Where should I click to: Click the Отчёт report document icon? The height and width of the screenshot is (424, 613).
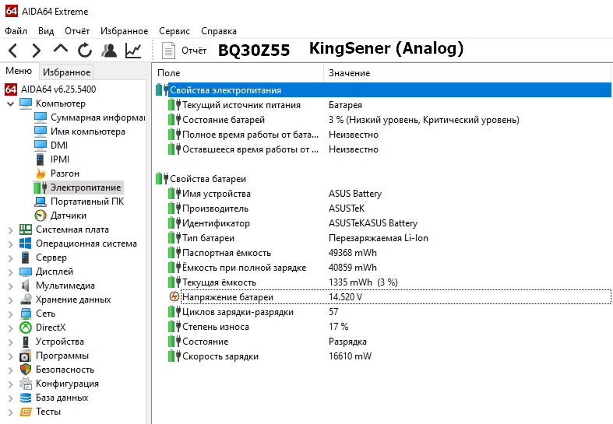tap(168, 51)
